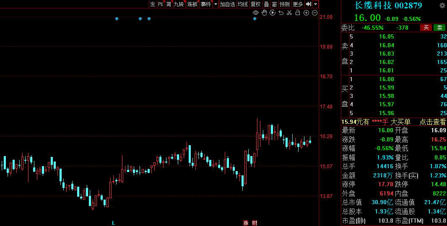Click the 跌停 limit-down value 14.48
Viewport: 447px width, 226px height.
[x=439, y=184]
